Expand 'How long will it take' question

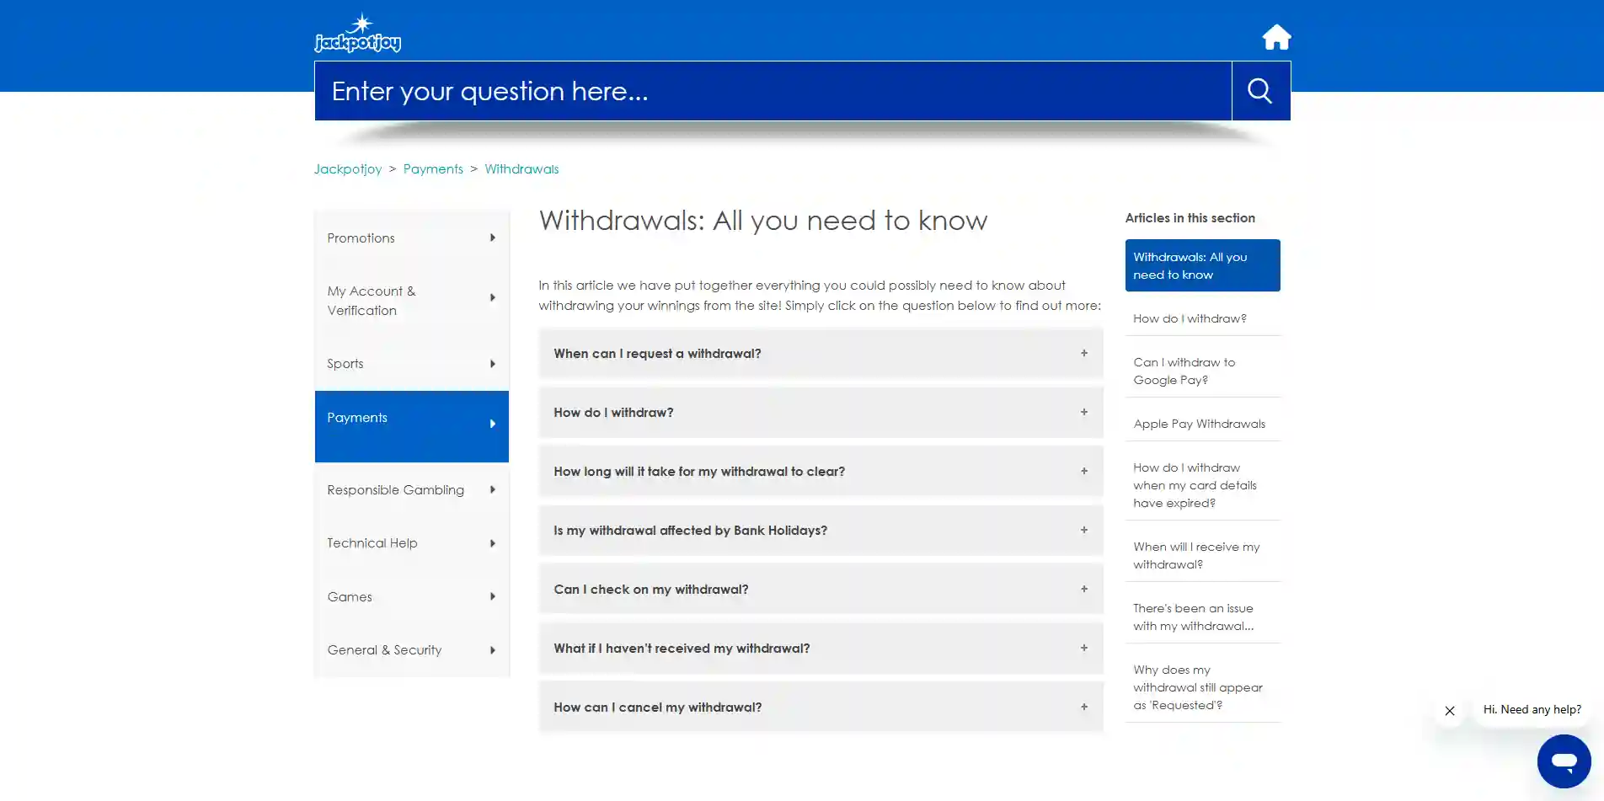tap(821, 472)
